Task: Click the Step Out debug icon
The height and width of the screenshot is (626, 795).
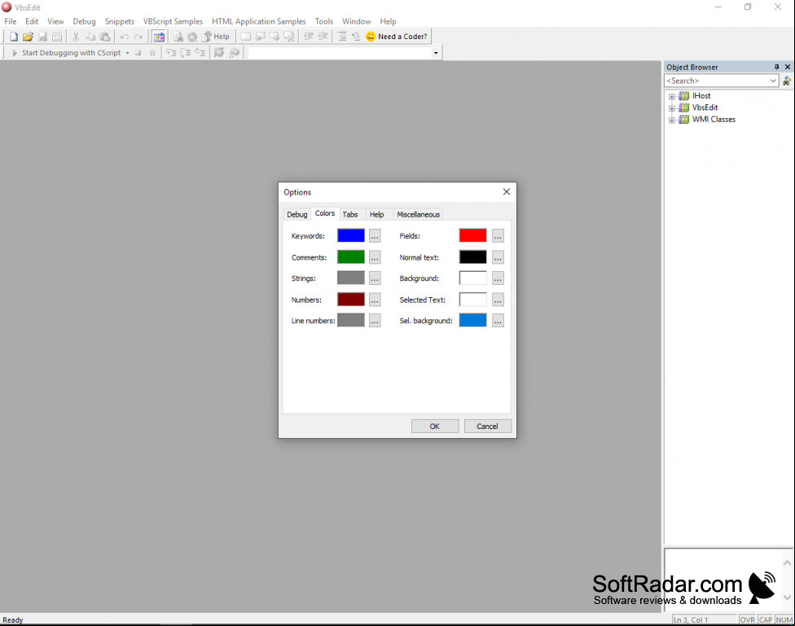Action: pos(200,53)
